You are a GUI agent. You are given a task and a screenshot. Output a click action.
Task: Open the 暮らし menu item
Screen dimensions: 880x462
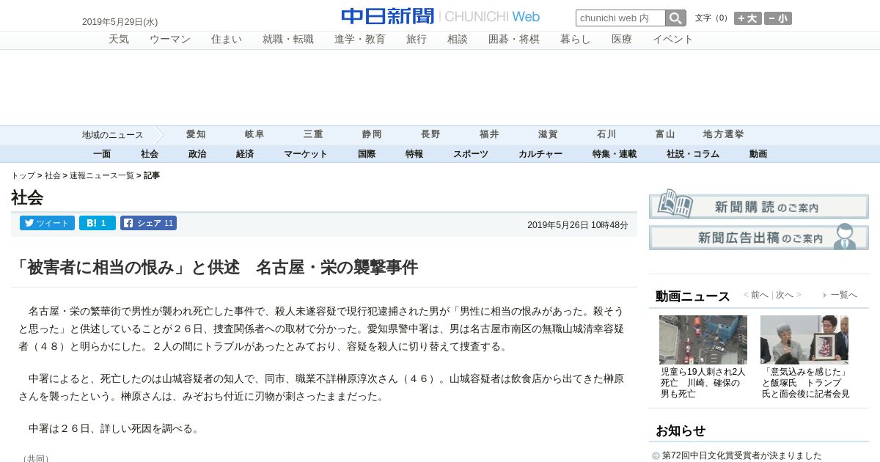[x=576, y=40]
